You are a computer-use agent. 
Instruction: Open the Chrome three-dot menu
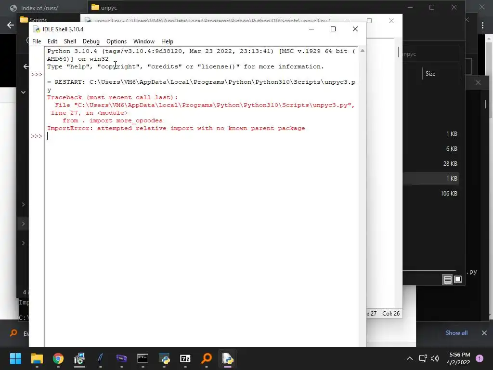pos(482,25)
